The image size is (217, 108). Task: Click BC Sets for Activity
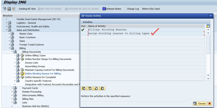pyautogui.click(x=50, y=9)
